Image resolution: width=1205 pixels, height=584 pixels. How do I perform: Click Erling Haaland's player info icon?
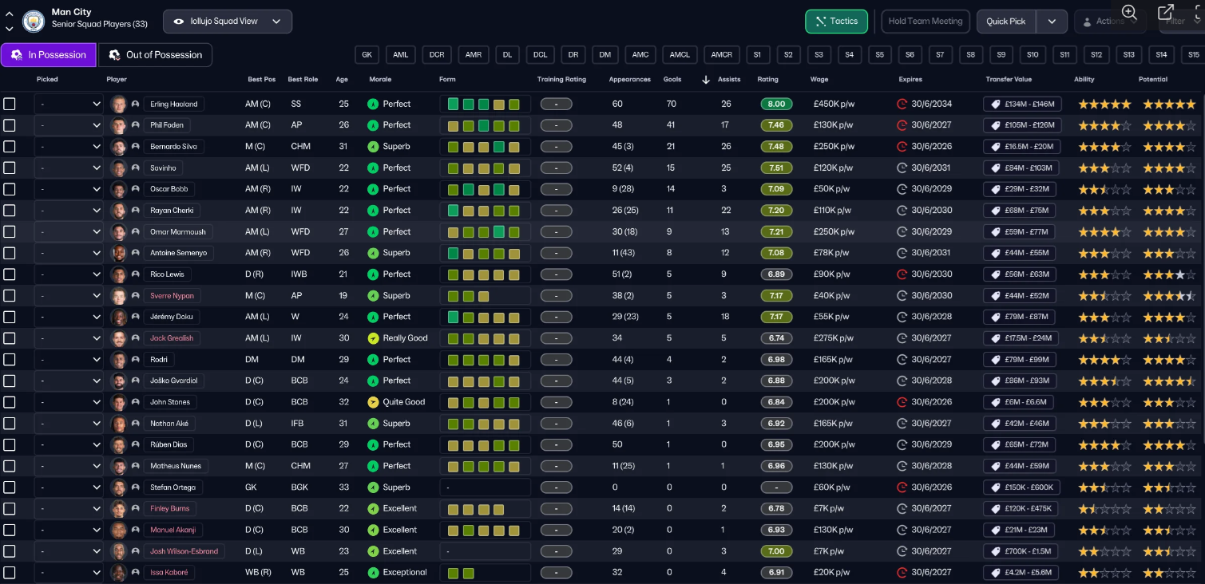click(136, 105)
